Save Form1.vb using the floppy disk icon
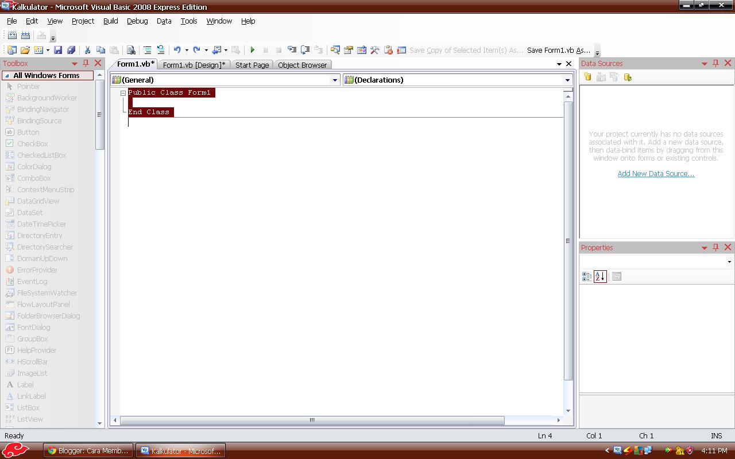 pos(58,50)
